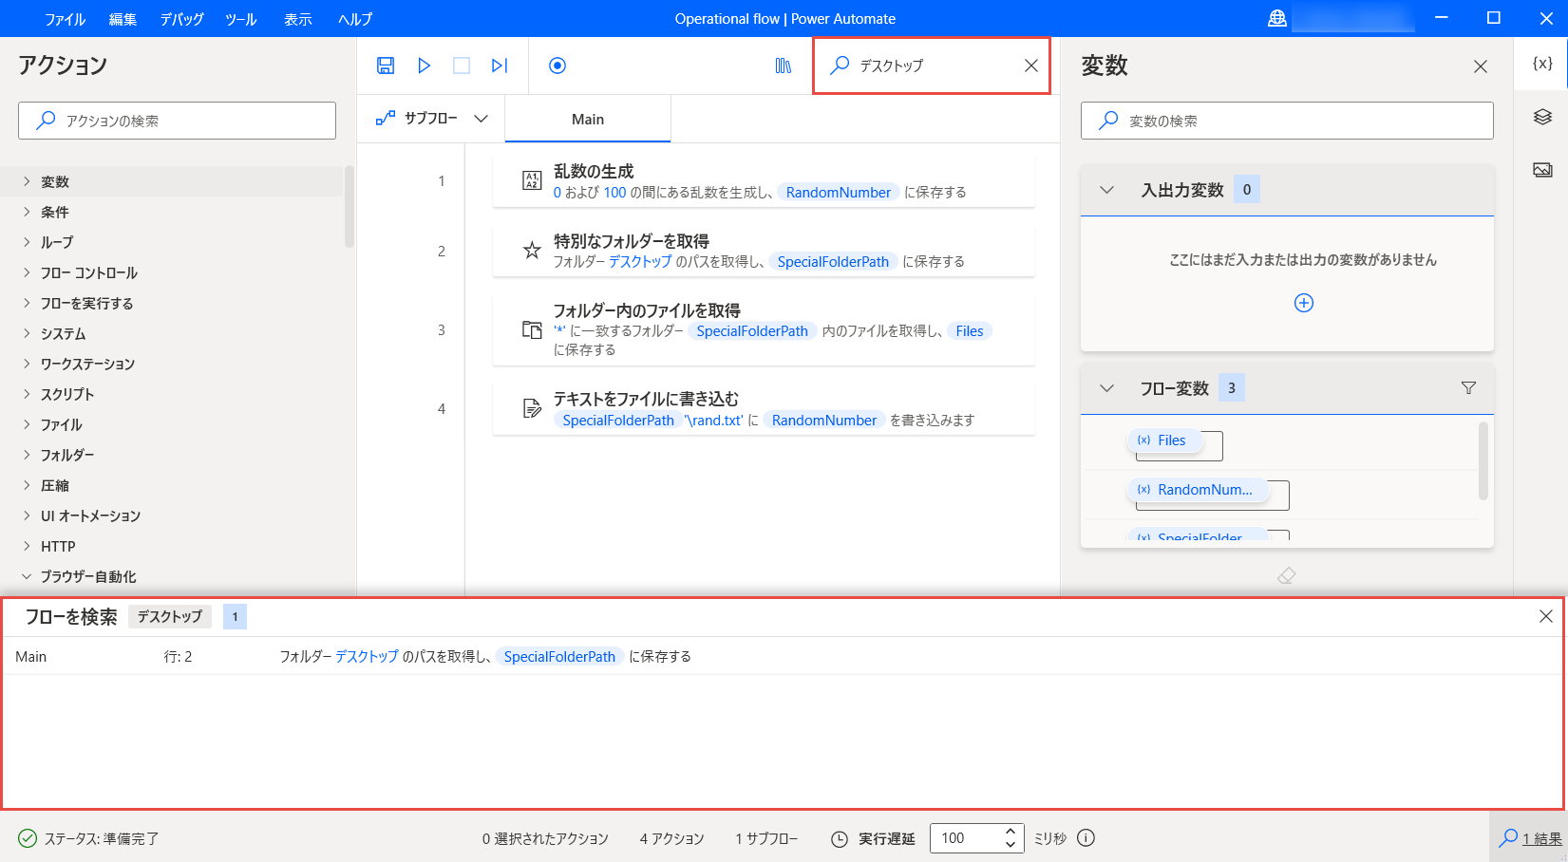Viewport: 1568px width, 862px height.
Task: Click the flow variables list scrollbar
Action: [x=1483, y=461]
